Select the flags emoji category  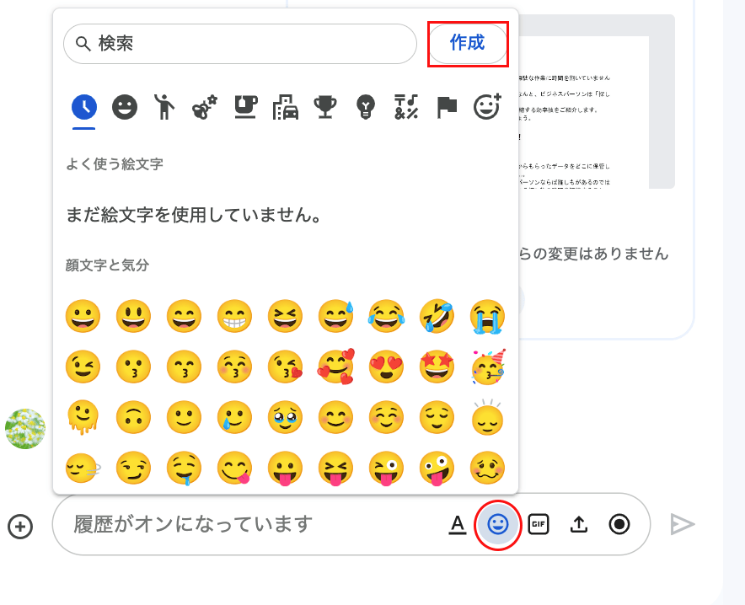447,107
